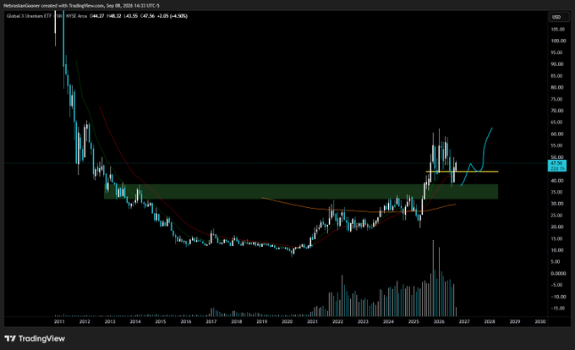
Task: Click the open value O44.27
Action: click(96, 16)
